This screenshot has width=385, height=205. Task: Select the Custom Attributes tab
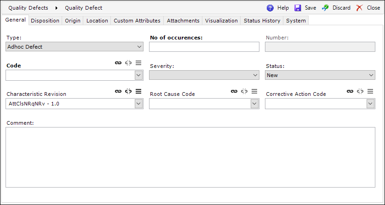click(x=137, y=21)
